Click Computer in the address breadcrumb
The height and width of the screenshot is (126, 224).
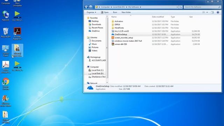[x=105, y=7]
